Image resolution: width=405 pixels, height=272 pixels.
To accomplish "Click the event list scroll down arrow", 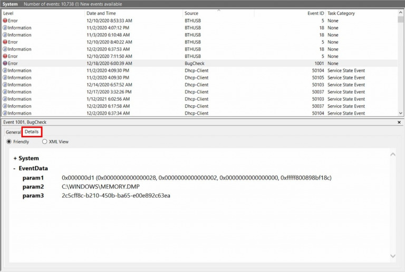I will tap(401, 113).
